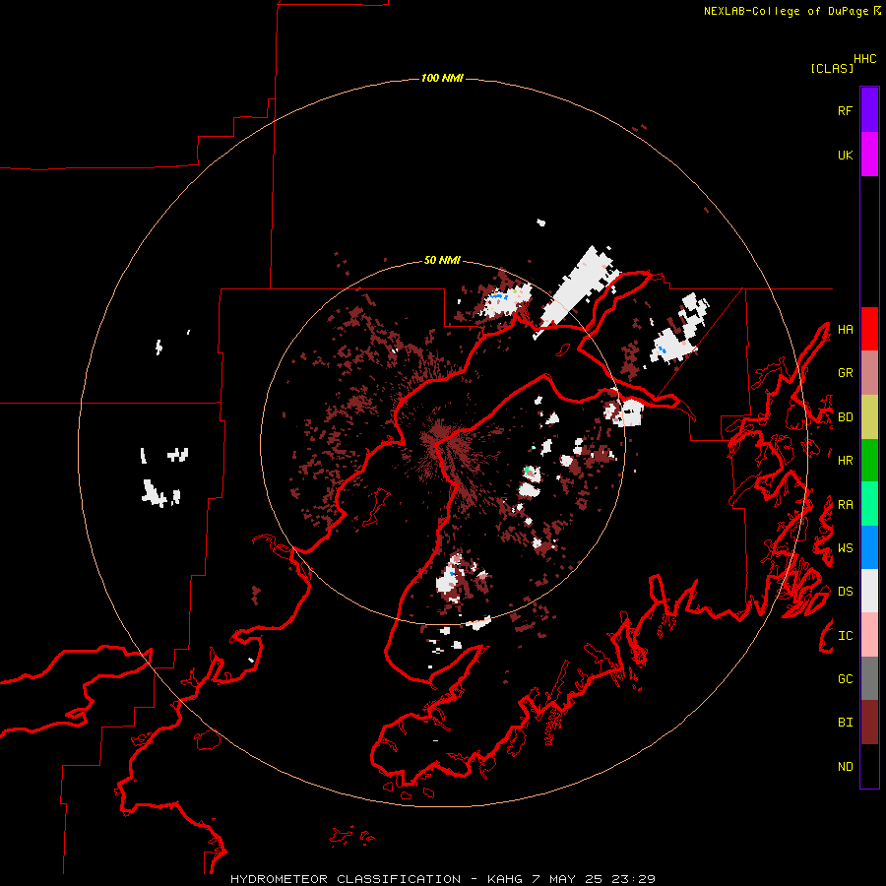The image size is (886, 886).
Task: Click the WS legend label
Action: [845, 547]
